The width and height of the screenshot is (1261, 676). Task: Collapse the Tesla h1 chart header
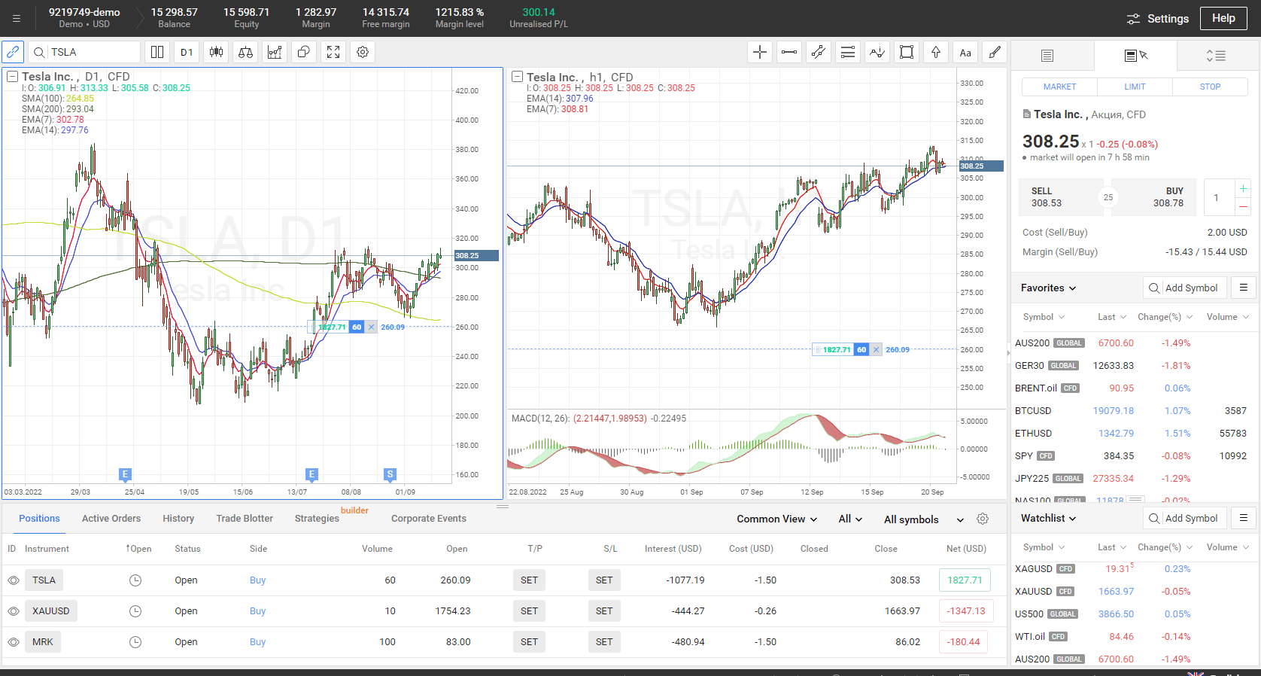(x=517, y=77)
